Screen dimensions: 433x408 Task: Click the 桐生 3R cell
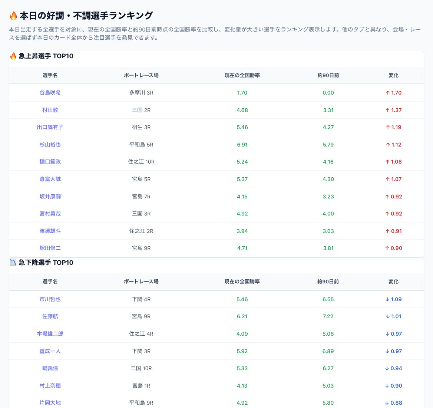[x=141, y=127]
